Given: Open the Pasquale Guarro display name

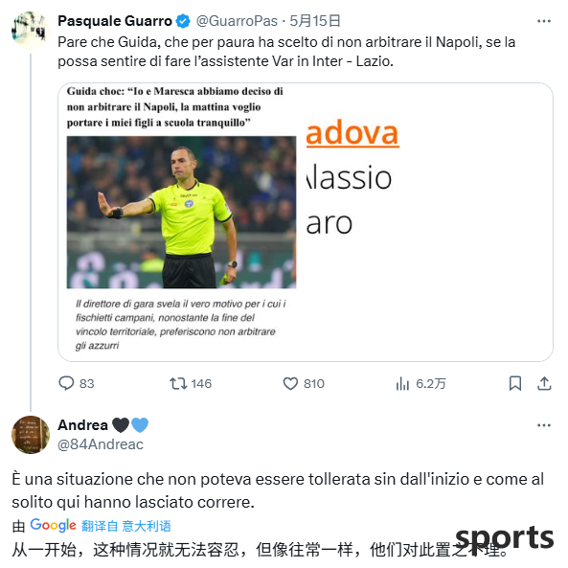Looking at the screenshot, I should click(x=115, y=21).
